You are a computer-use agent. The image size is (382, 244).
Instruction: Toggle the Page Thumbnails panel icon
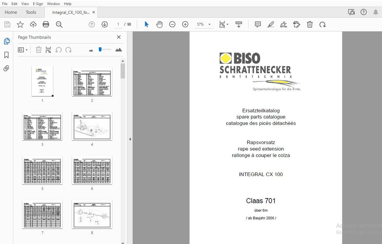pyautogui.click(x=6, y=41)
